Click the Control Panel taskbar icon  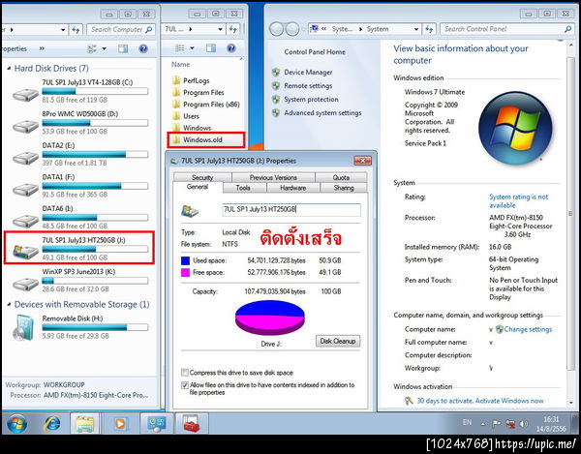coord(157,424)
